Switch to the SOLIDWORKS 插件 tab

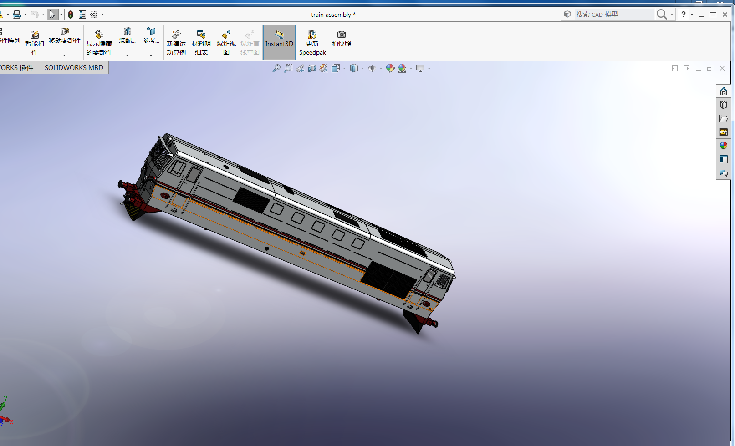17,68
